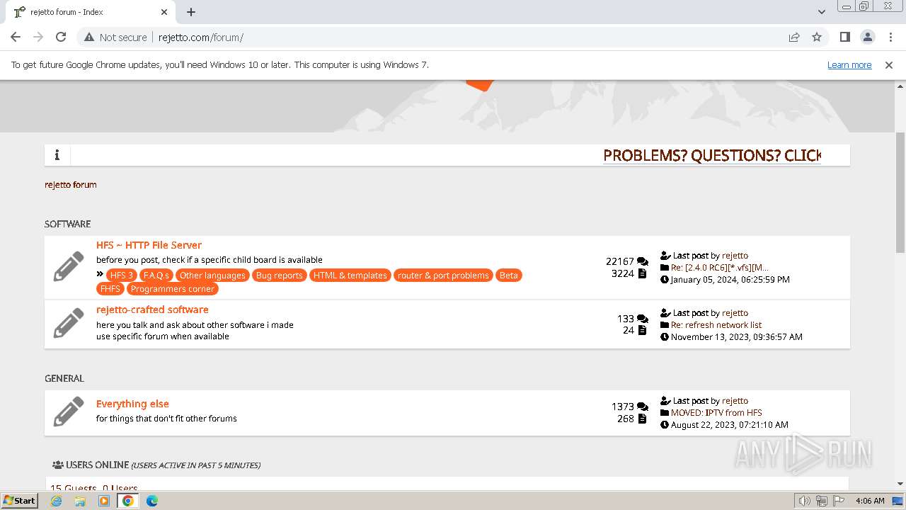
Task: Click the 133 posts comments icon
Action: (x=642, y=319)
